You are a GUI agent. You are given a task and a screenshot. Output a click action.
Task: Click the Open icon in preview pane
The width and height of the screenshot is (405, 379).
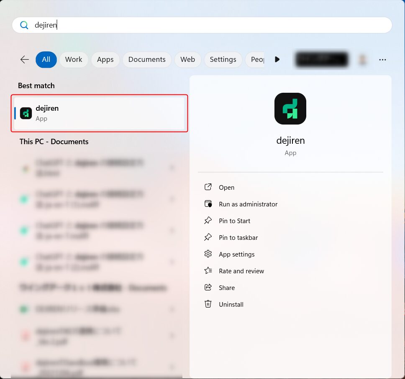click(208, 187)
